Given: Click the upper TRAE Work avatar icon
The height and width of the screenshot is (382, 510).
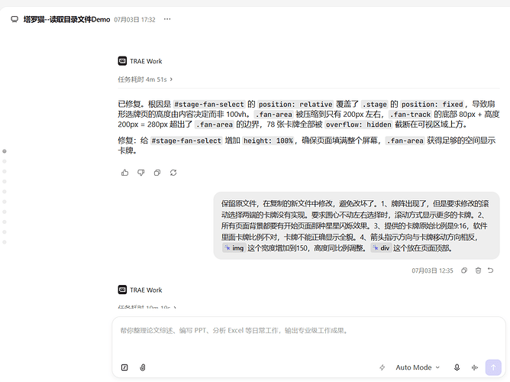Looking at the screenshot, I should (x=122, y=61).
